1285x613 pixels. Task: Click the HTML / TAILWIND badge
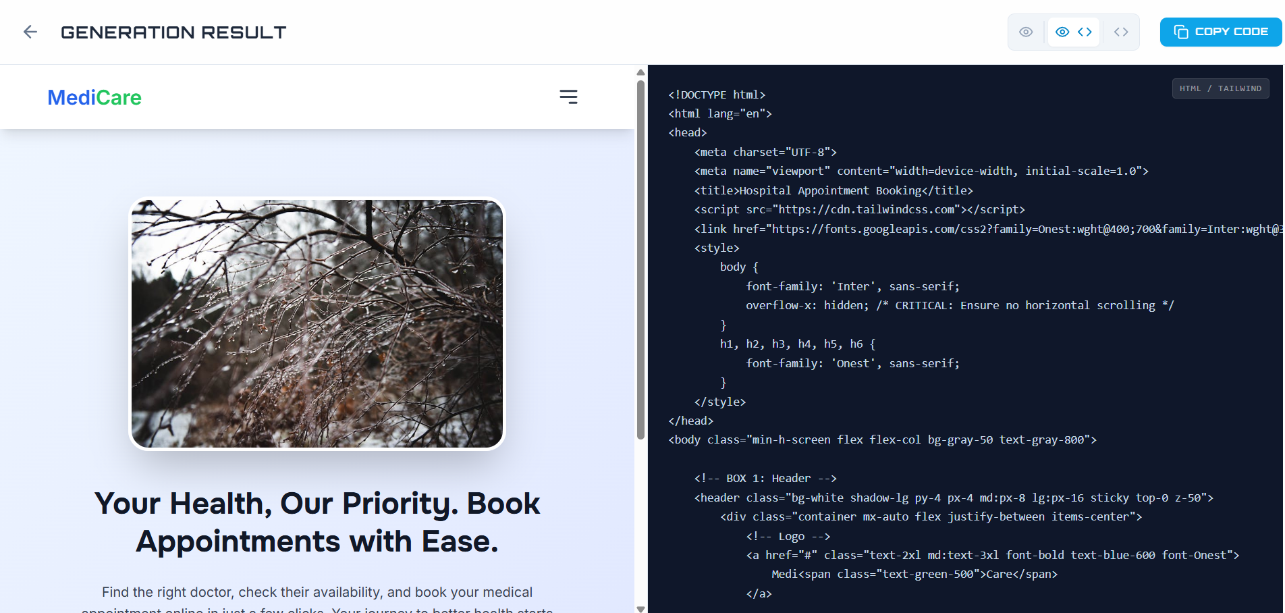(1220, 88)
